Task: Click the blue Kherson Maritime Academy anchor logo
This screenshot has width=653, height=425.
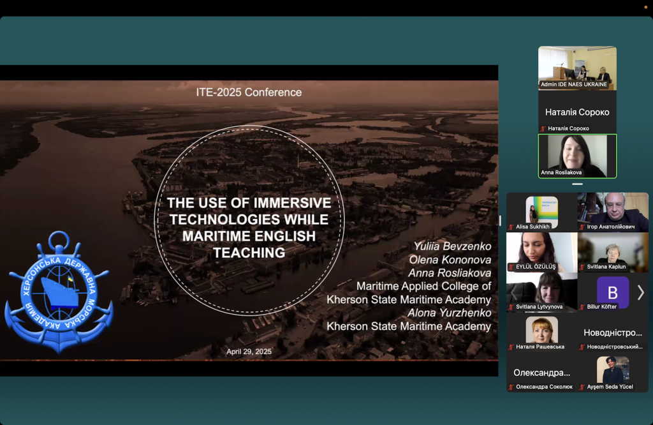Action: pos(59,292)
